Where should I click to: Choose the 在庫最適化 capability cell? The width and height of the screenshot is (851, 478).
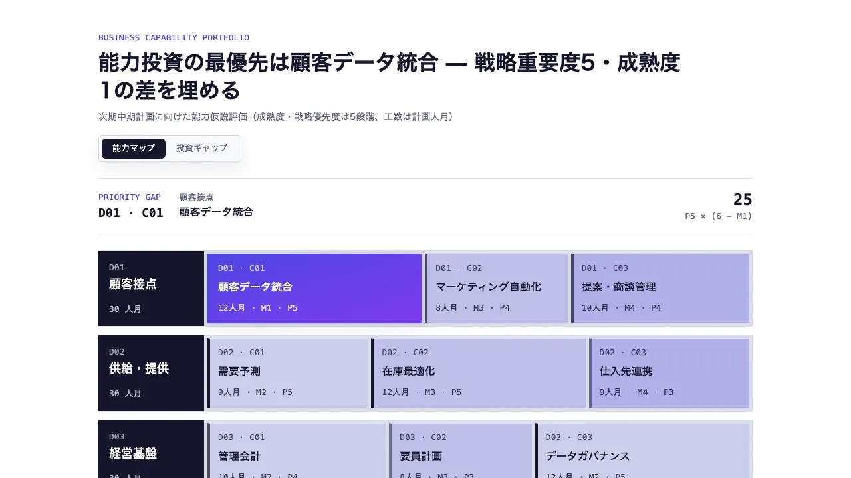click(x=479, y=373)
